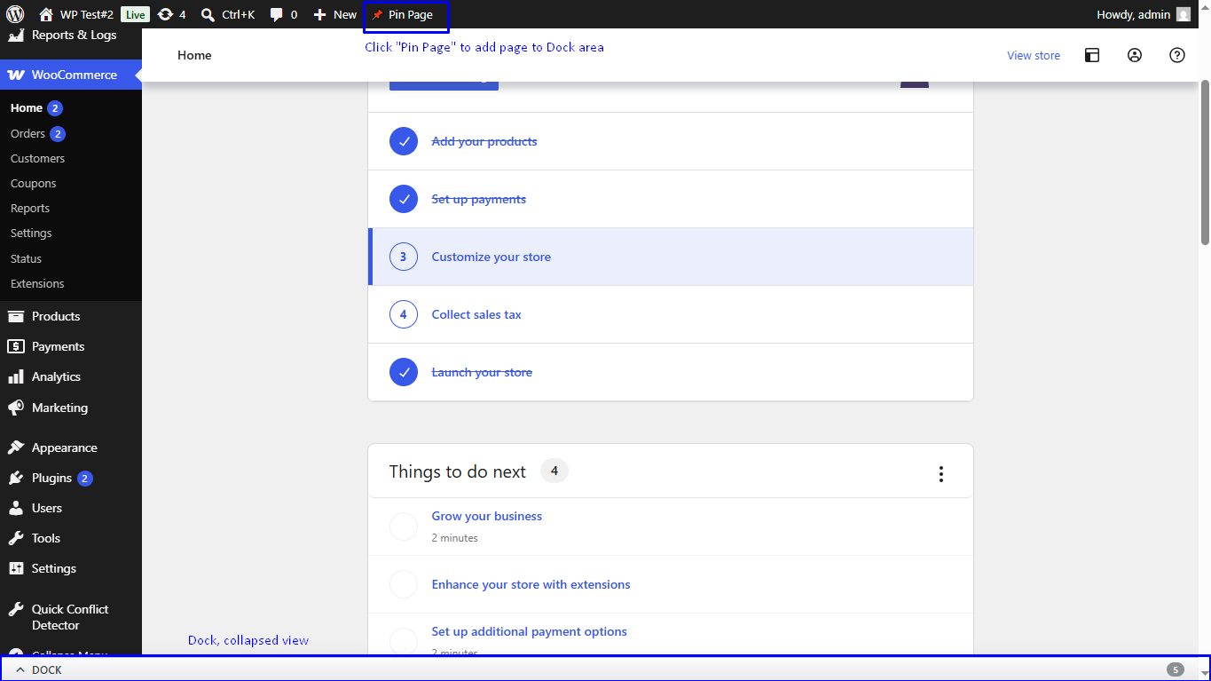Open Extensions submenu item
This screenshot has height=681, width=1211.
pyautogui.click(x=37, y=283)
